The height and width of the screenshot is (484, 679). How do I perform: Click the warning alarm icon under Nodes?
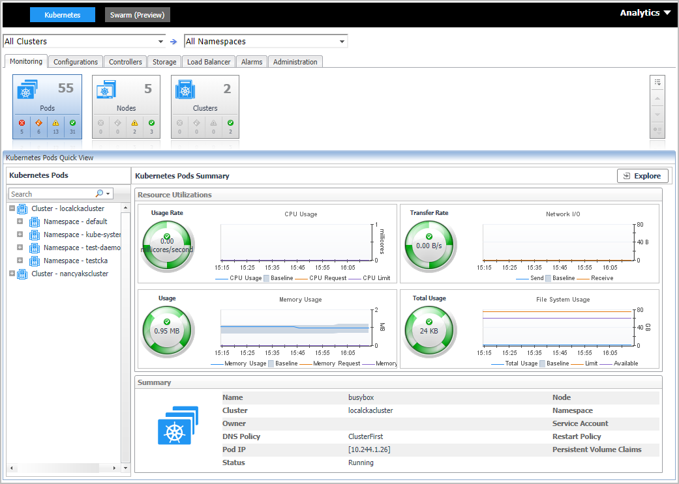135,122
